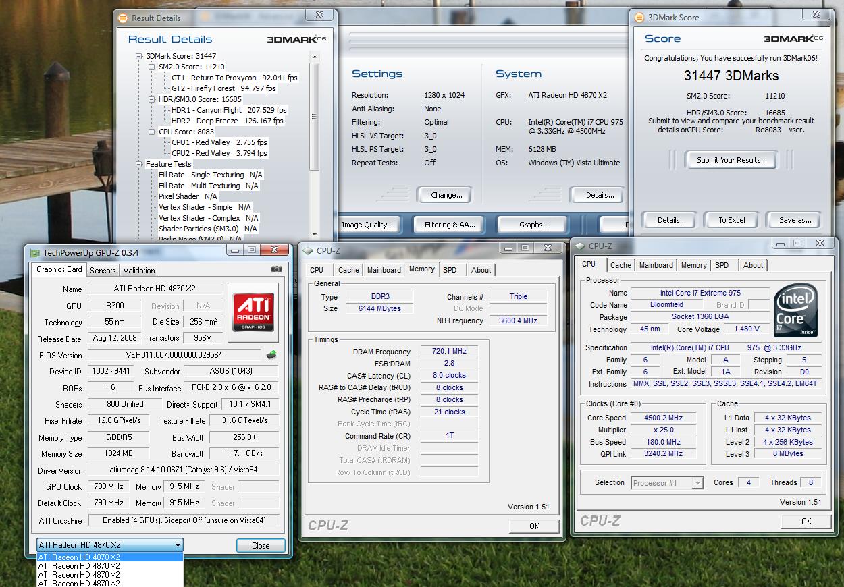Open the CPU tab in CPU-Z Memory window
The image size is (844, 587).
[317, 270]
